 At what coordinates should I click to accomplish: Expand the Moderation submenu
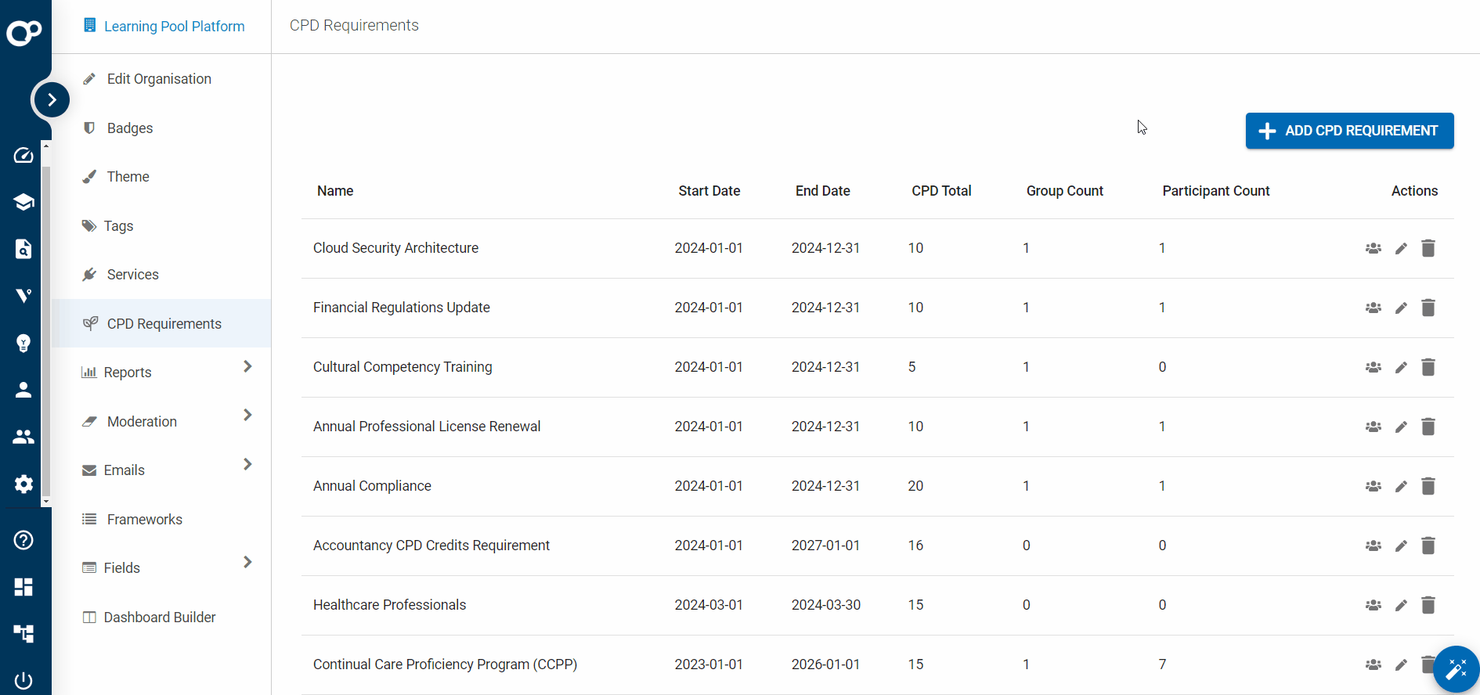point(247,415)
